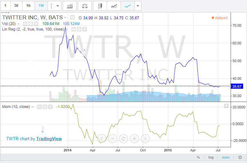The image size is (247, 163).
Task: Open Vol (20) indicator settings
Action: [x=31, y=24]
